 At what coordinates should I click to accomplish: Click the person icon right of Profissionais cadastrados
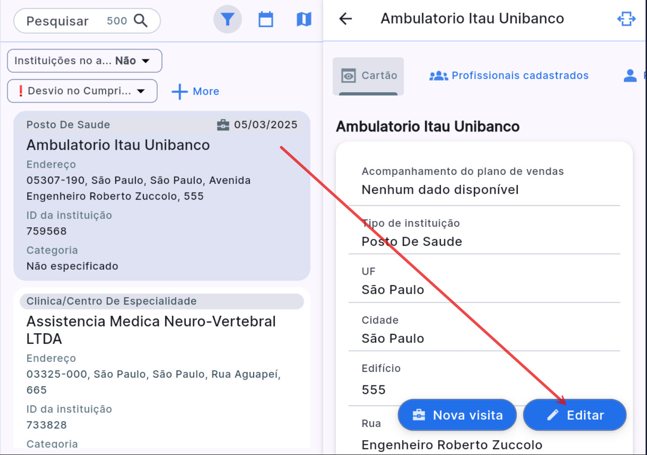click(x=630, y=75)
